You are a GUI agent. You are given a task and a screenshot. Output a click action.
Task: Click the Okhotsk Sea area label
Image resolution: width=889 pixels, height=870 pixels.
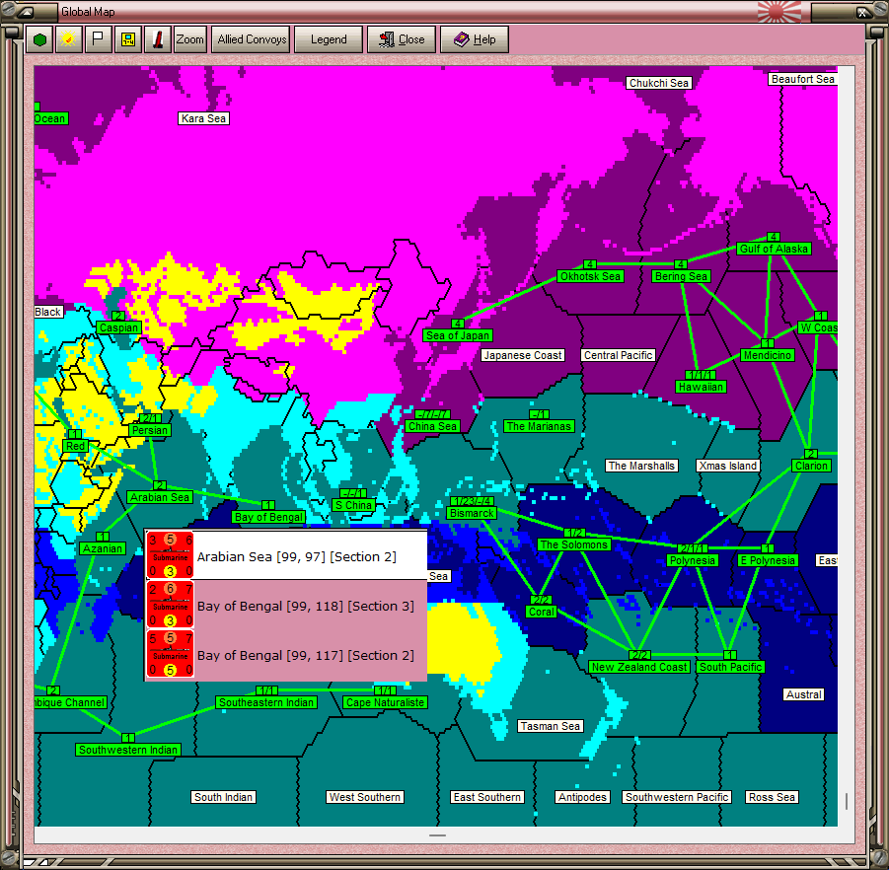tap(590, 276)
